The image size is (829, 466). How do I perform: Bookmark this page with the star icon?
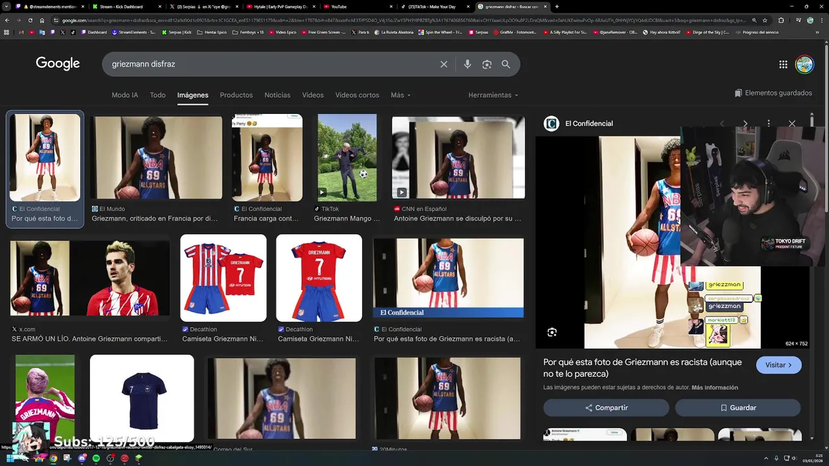tap(765, 20)
